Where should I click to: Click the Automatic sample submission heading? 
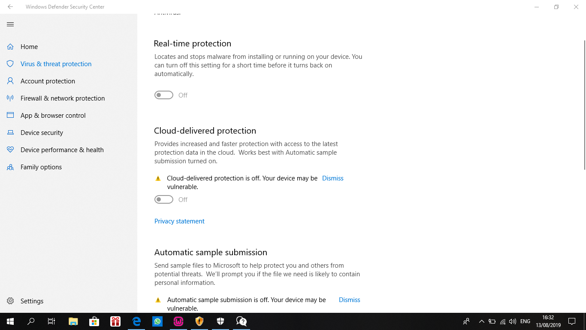pyautogui.click(x=211, y=252)
